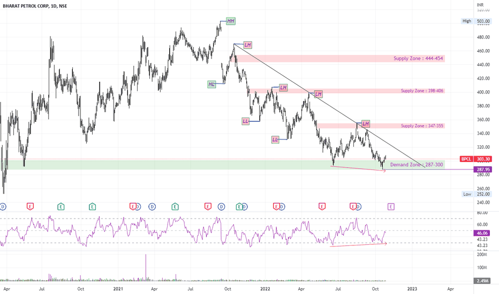Click Supply Zone : 398-406 label
Screen dimensions: 499x294
[x=422, y=91]
